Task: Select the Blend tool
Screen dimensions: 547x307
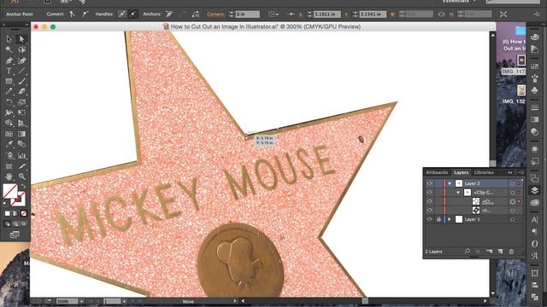Action: (x=21, y=144)
